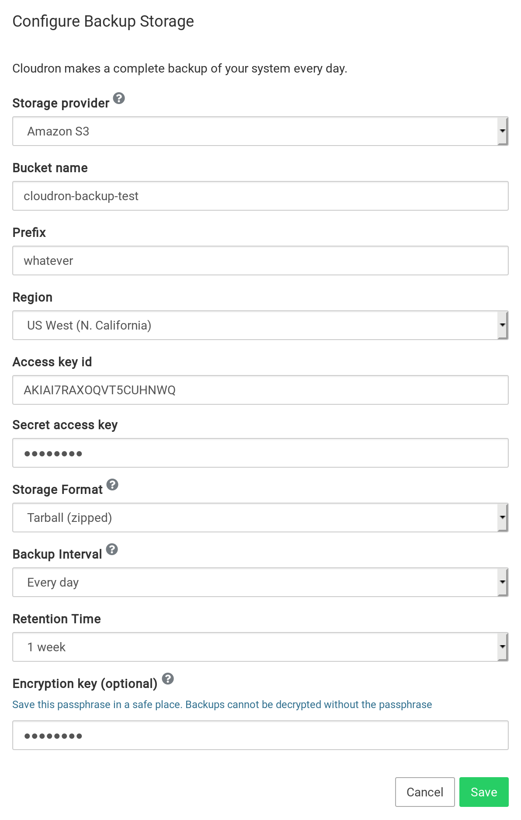Click the Bucket name input field
This screenshot has height=820, width=521.
260,196
